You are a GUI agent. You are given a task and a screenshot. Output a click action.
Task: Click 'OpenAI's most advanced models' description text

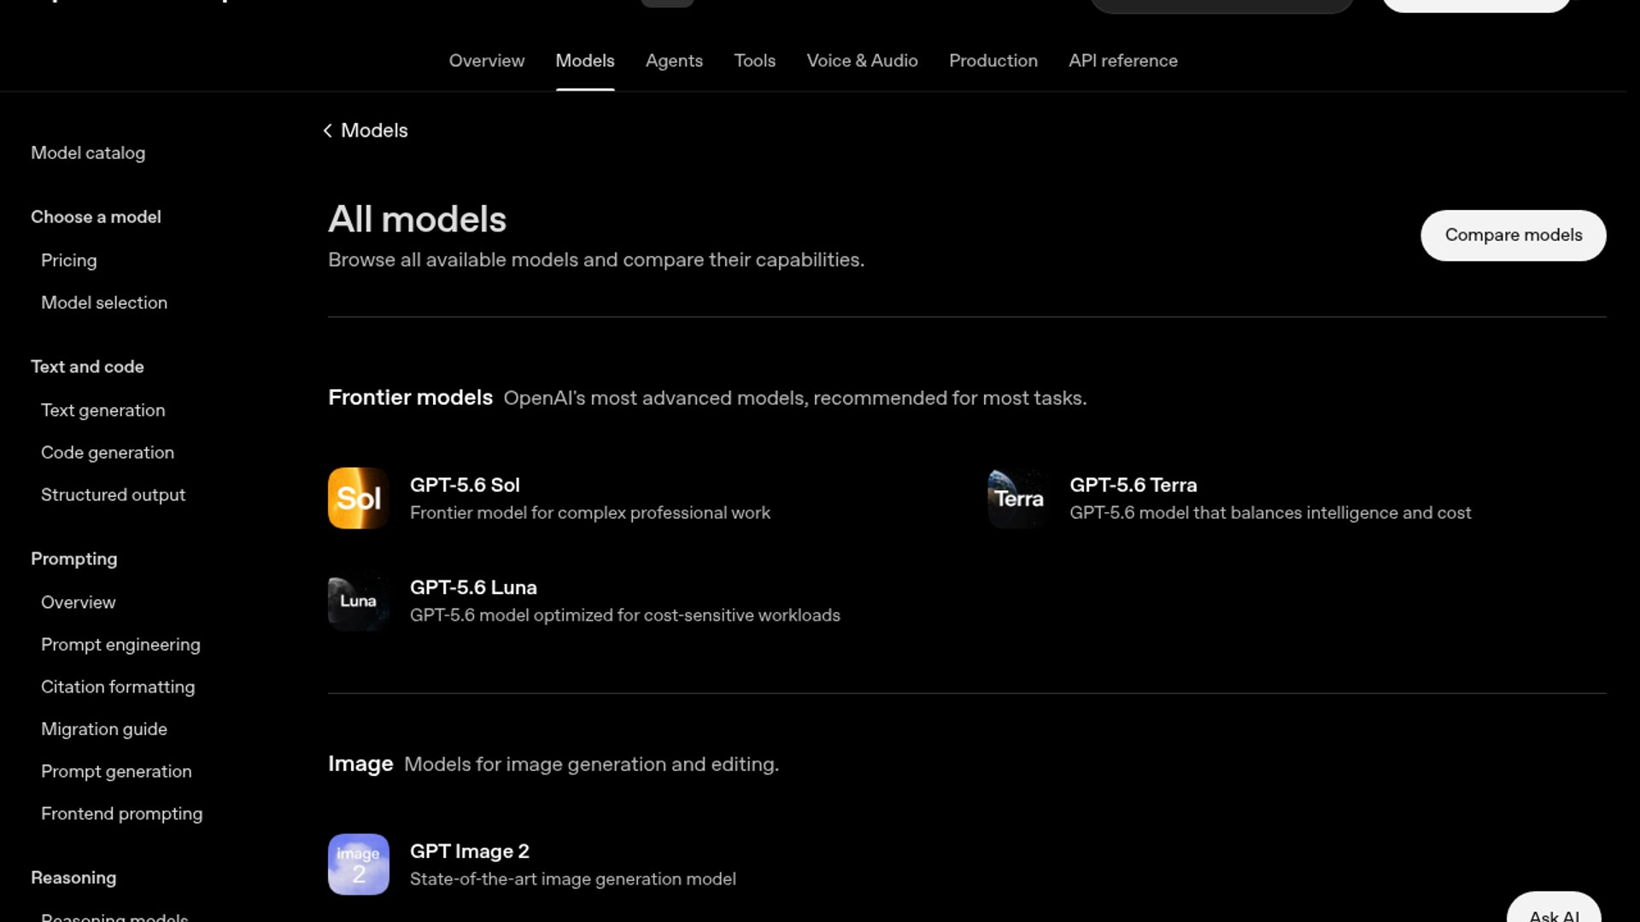pyautogui.click(x=795, y=398)
